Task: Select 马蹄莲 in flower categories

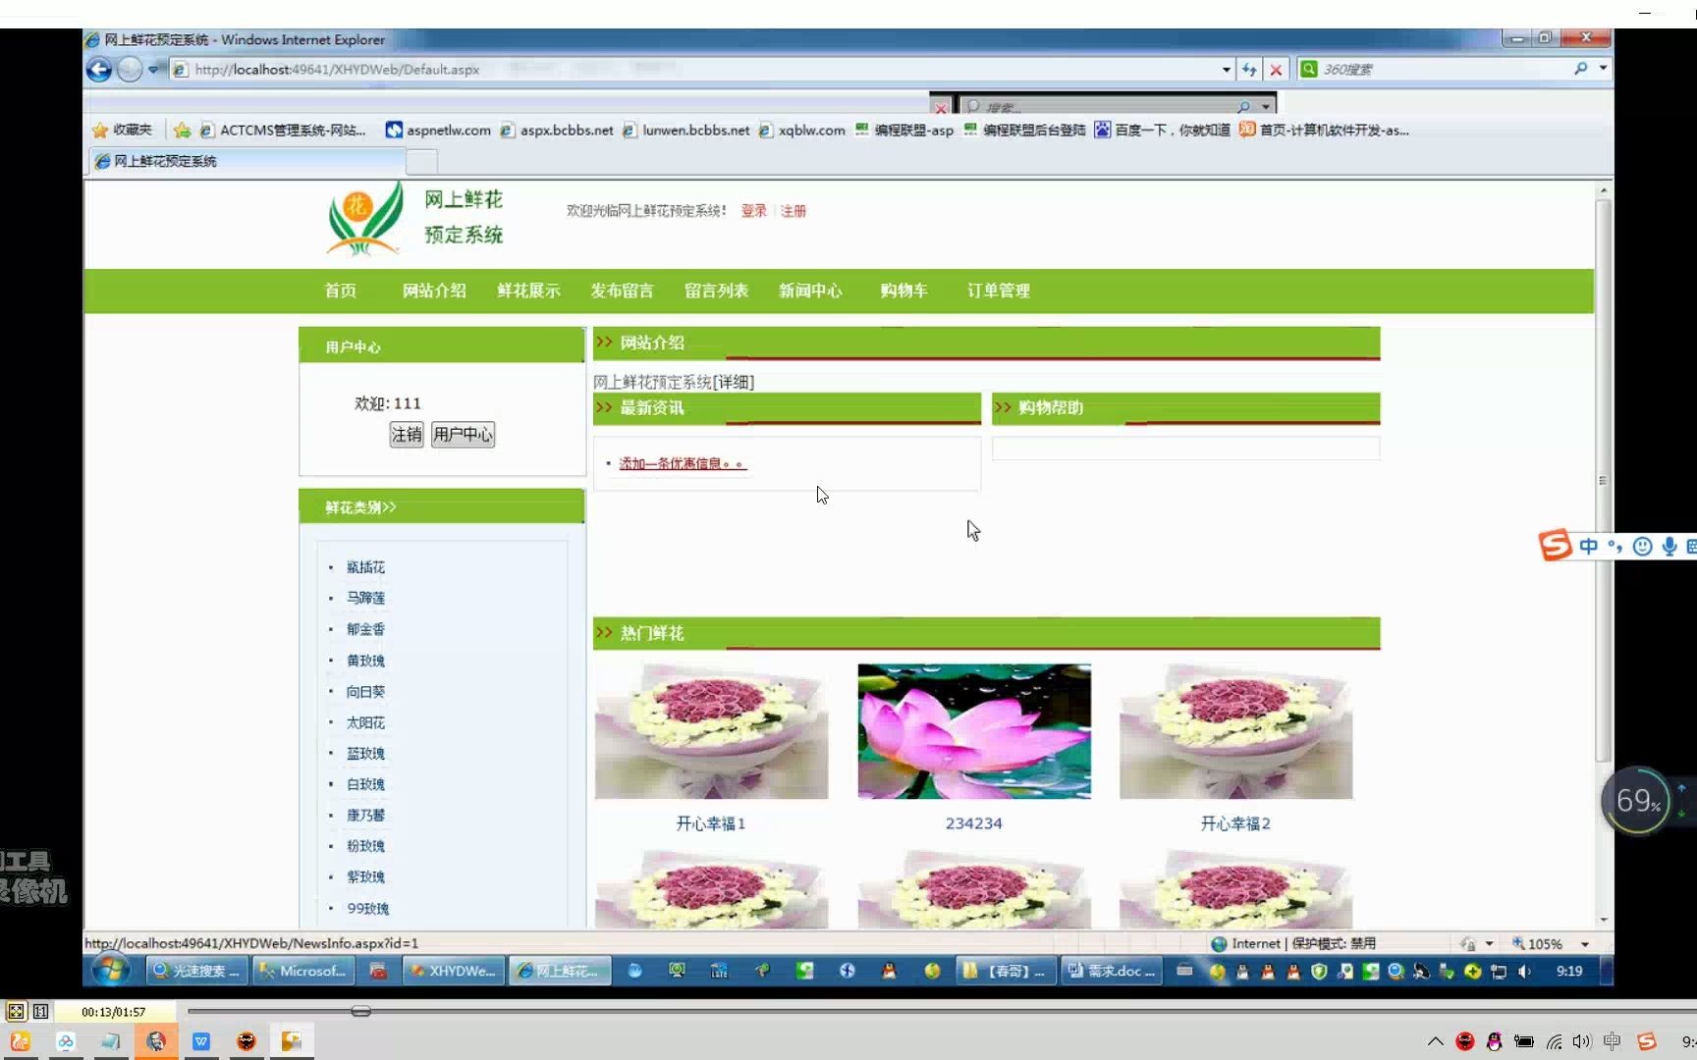Action: tap(365, 598)
